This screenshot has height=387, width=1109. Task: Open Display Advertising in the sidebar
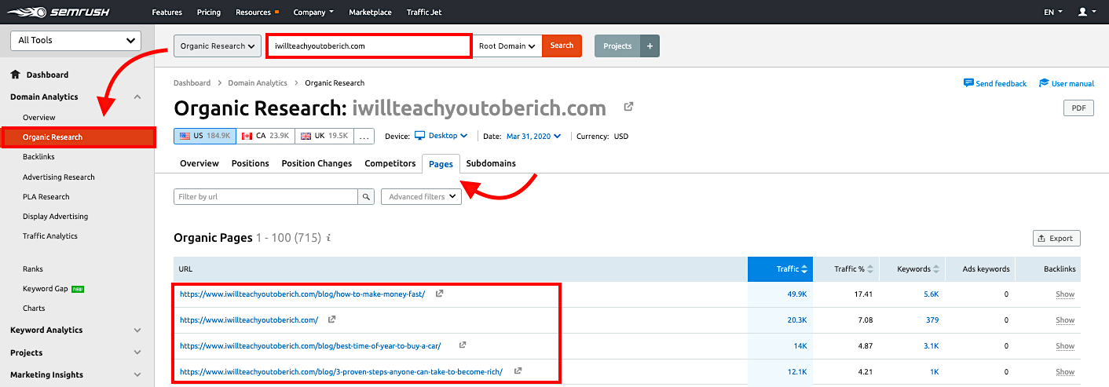tap(55, 217)
